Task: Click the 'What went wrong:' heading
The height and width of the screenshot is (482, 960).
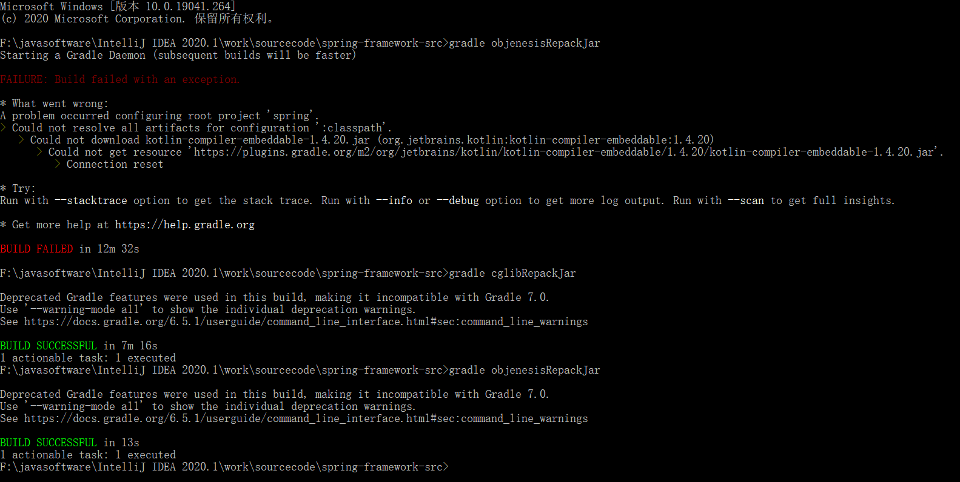Action: pos(60,104)
